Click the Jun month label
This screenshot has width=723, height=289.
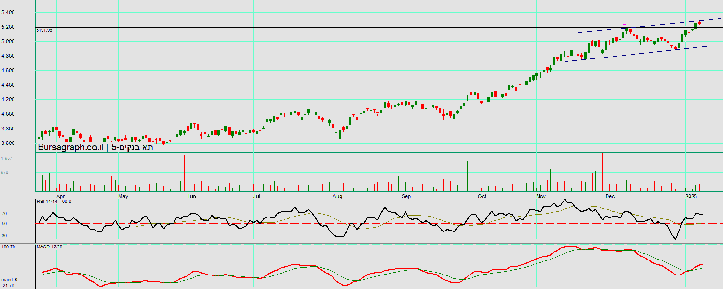tap(192, 197)
